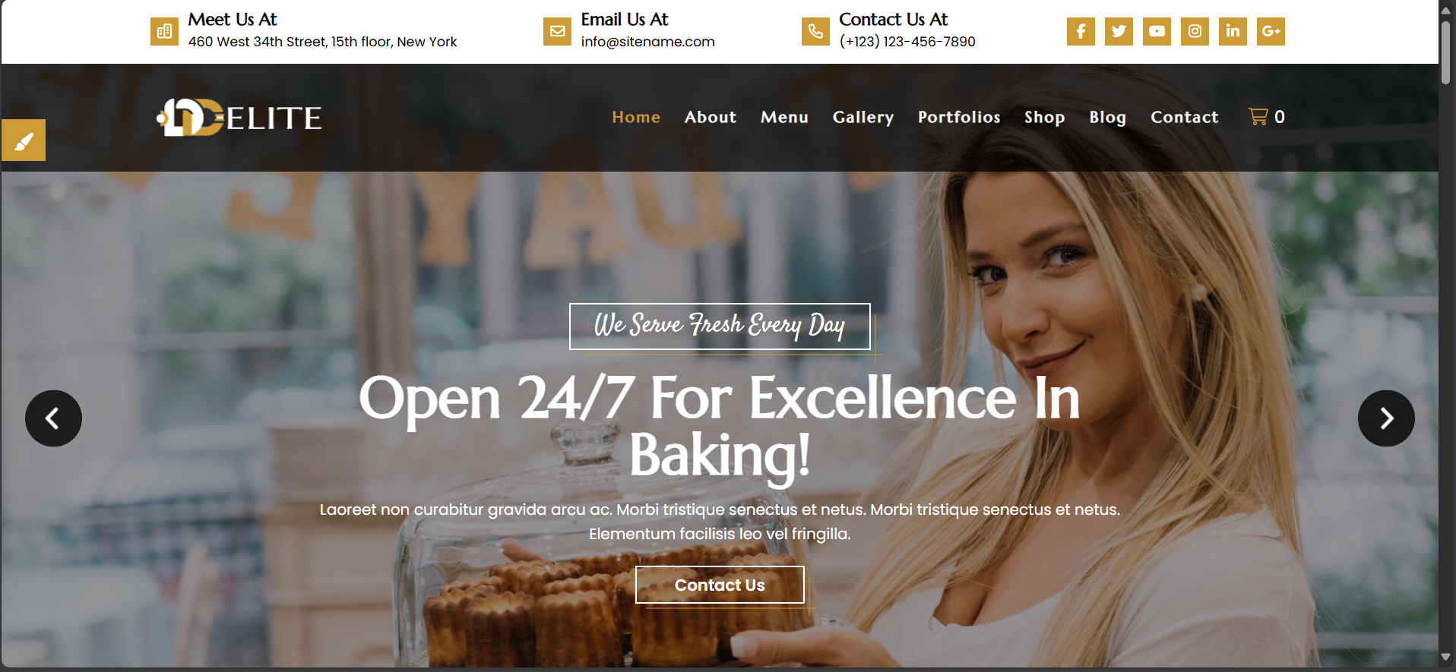Screen dimensions: 1456x672
Task: Open the paintbrush style customizer
Action: tap(24, 140)
